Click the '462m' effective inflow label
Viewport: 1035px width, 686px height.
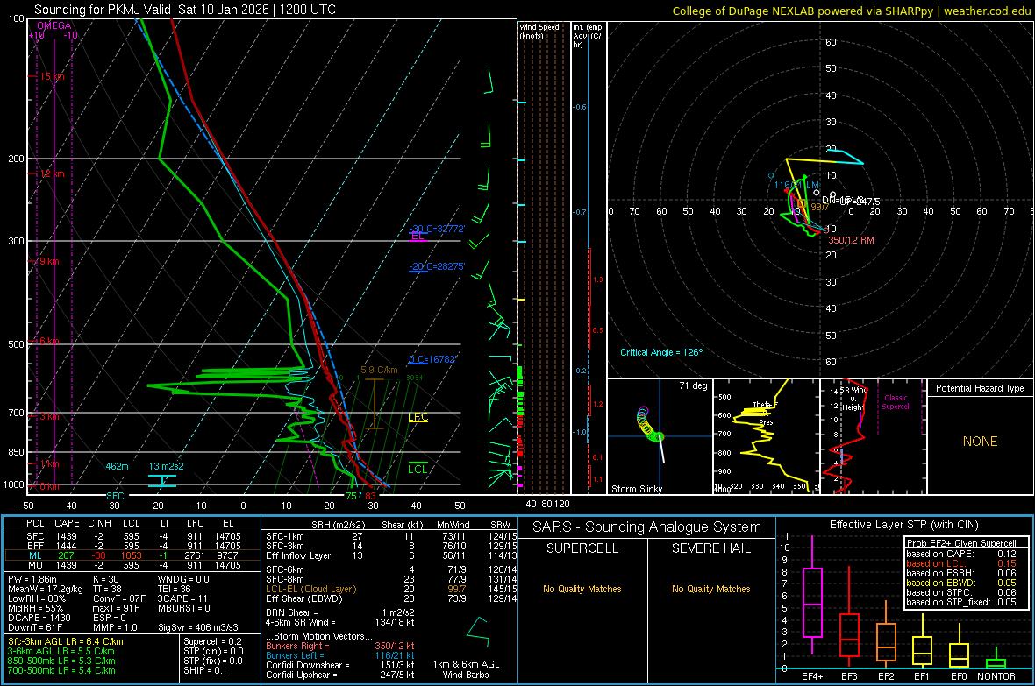(x=117, y=466)
